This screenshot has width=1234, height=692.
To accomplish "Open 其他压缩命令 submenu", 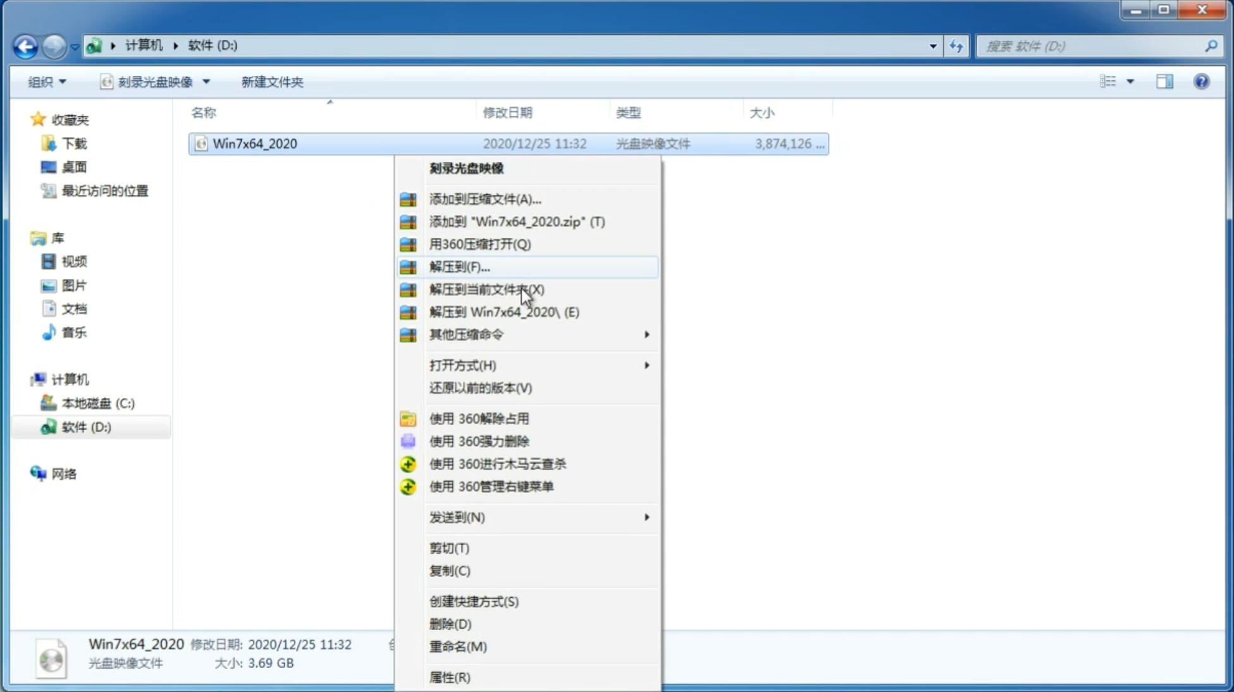I will click(526, 334).
